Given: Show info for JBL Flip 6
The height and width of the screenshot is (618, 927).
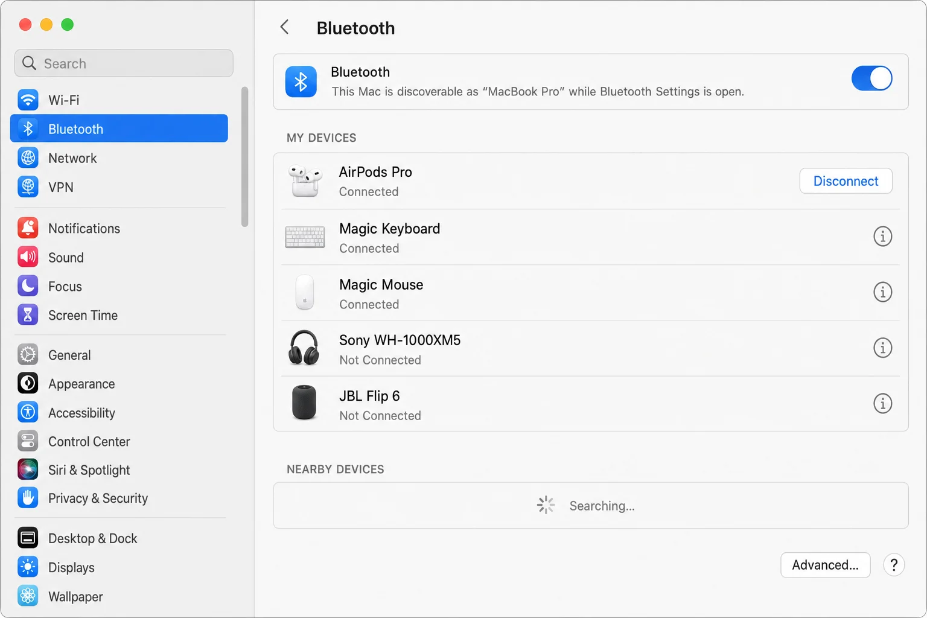Looking at the screenshot, I should [x=882, y=404].
